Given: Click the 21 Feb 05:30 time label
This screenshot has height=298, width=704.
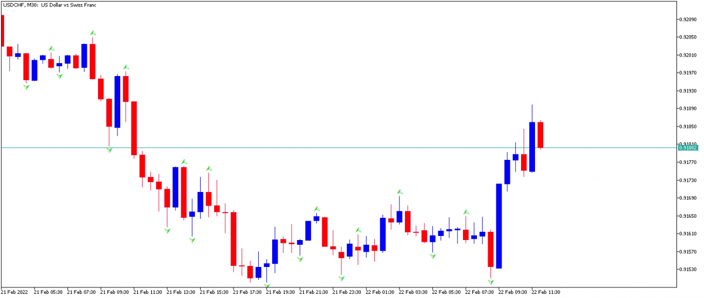Looking at the screenshot, I should [49, 292].
